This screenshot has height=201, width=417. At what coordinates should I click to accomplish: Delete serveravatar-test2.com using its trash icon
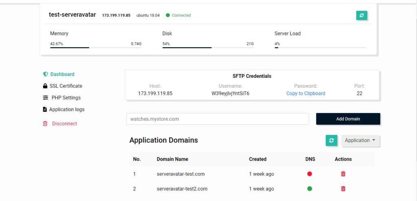pyautogui.click(x=343, y=189)
